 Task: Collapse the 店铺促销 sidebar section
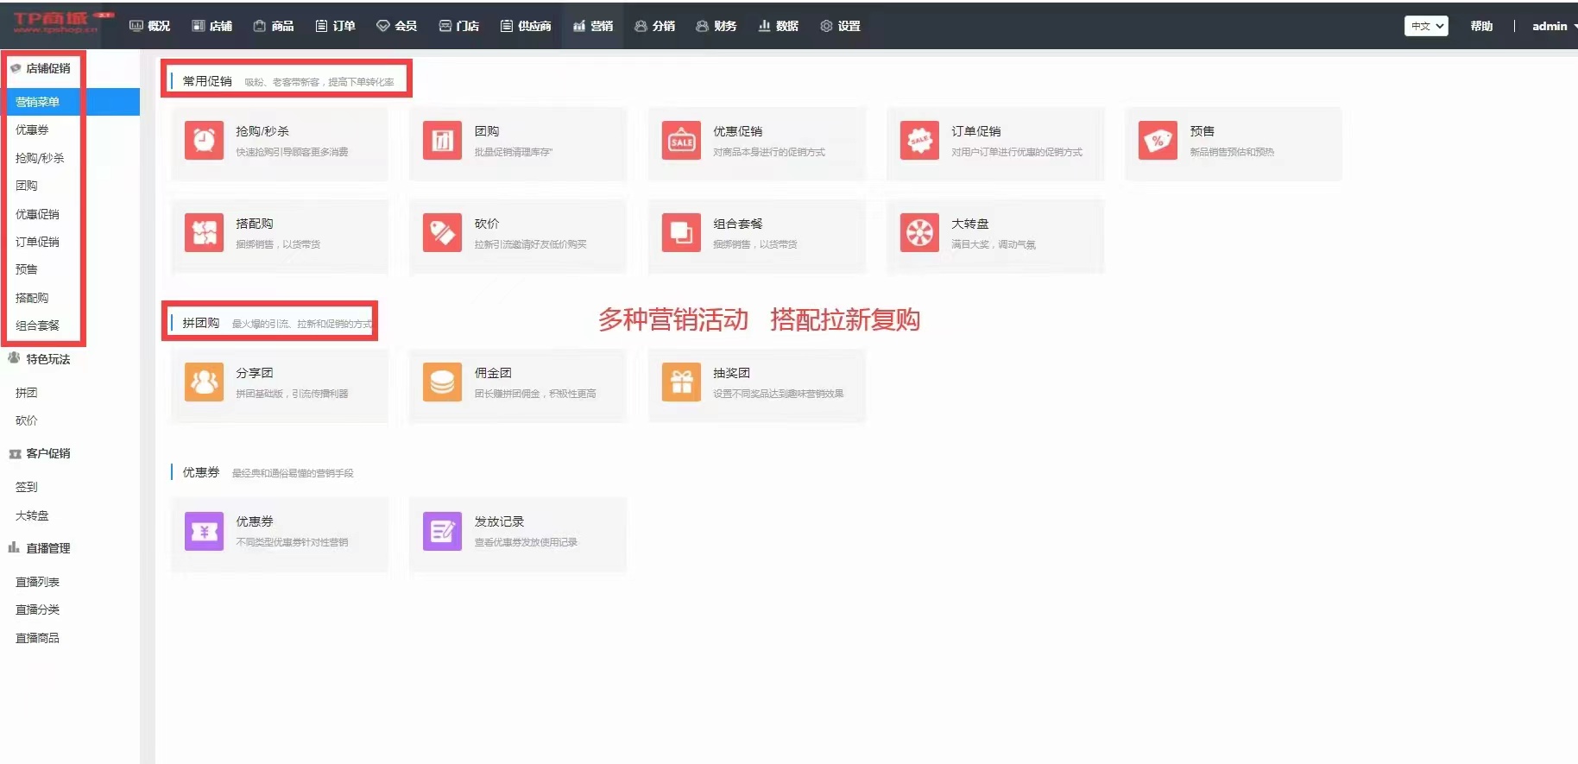pyautogui.click(x=41, y=68)
